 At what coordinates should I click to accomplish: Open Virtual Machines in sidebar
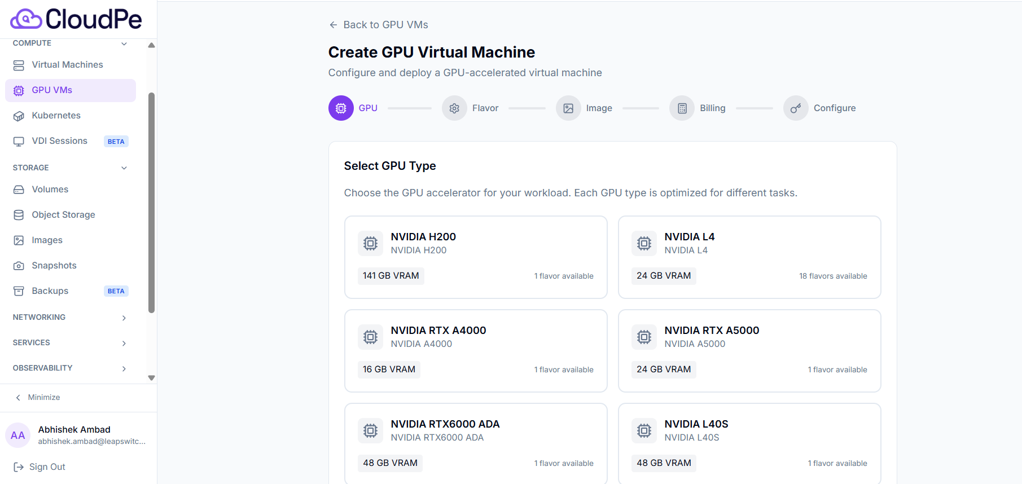pos(71,65)
